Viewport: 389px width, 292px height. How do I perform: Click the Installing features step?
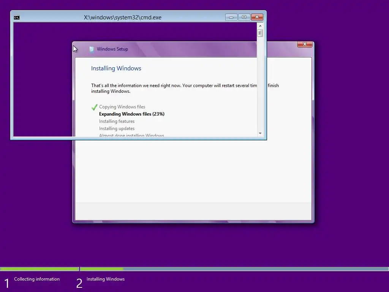pos(117,121)
